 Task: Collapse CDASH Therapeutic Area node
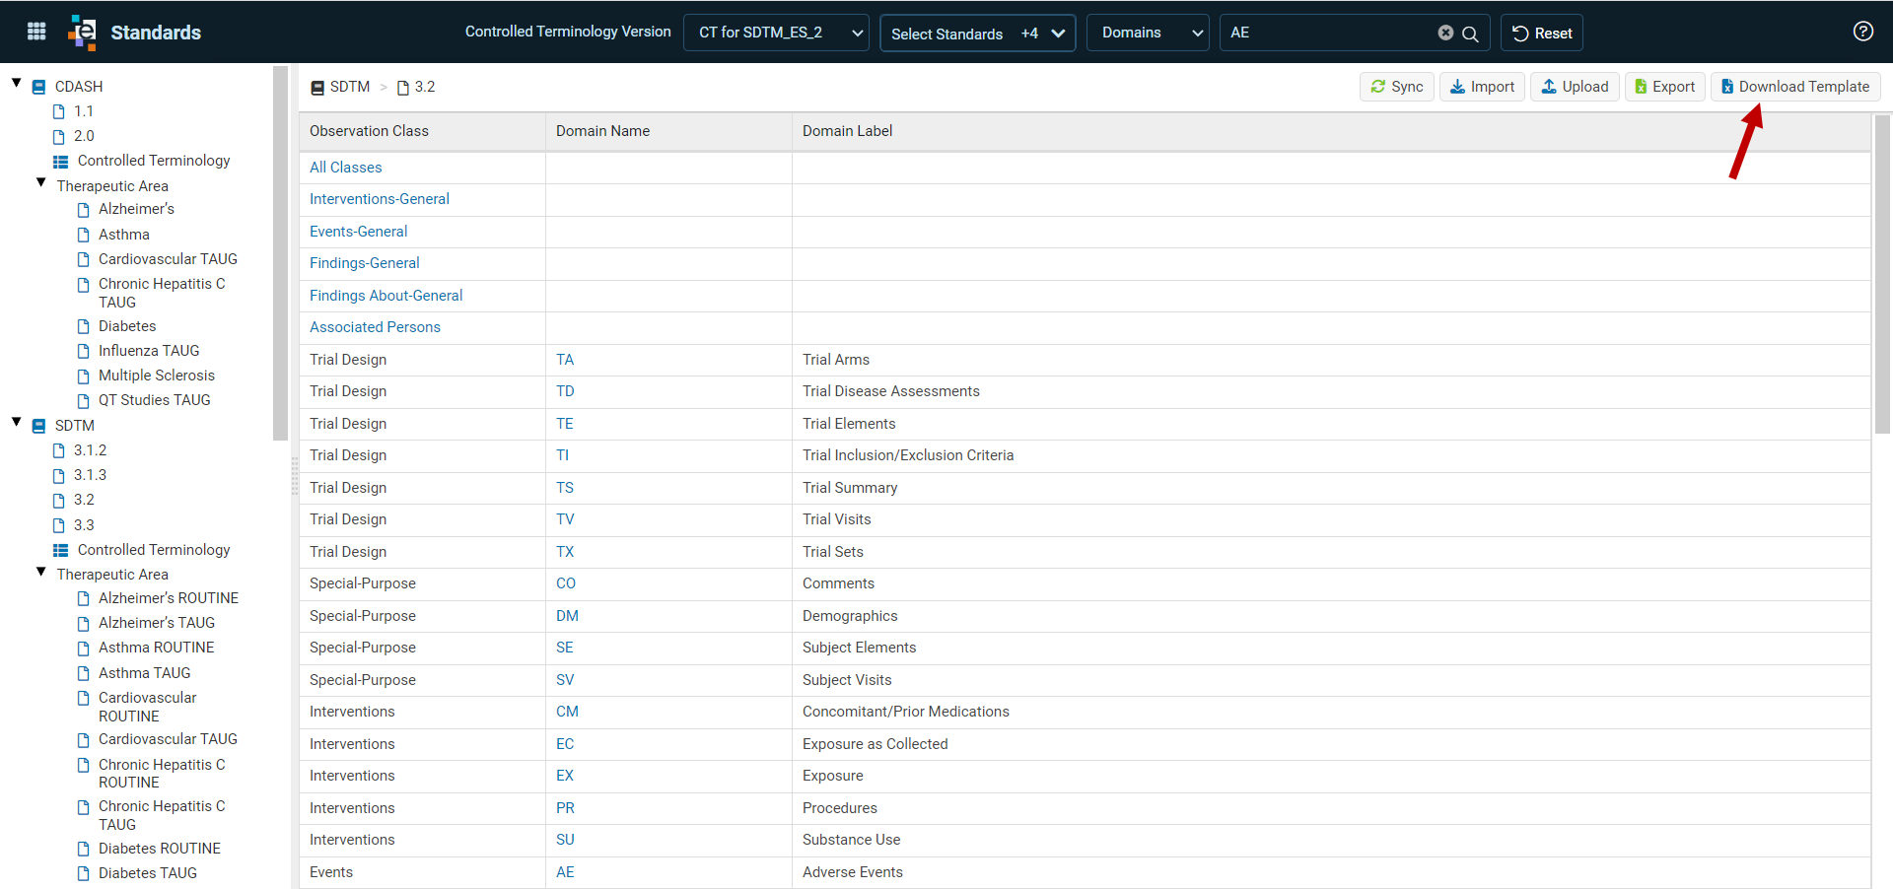(40, 182)
